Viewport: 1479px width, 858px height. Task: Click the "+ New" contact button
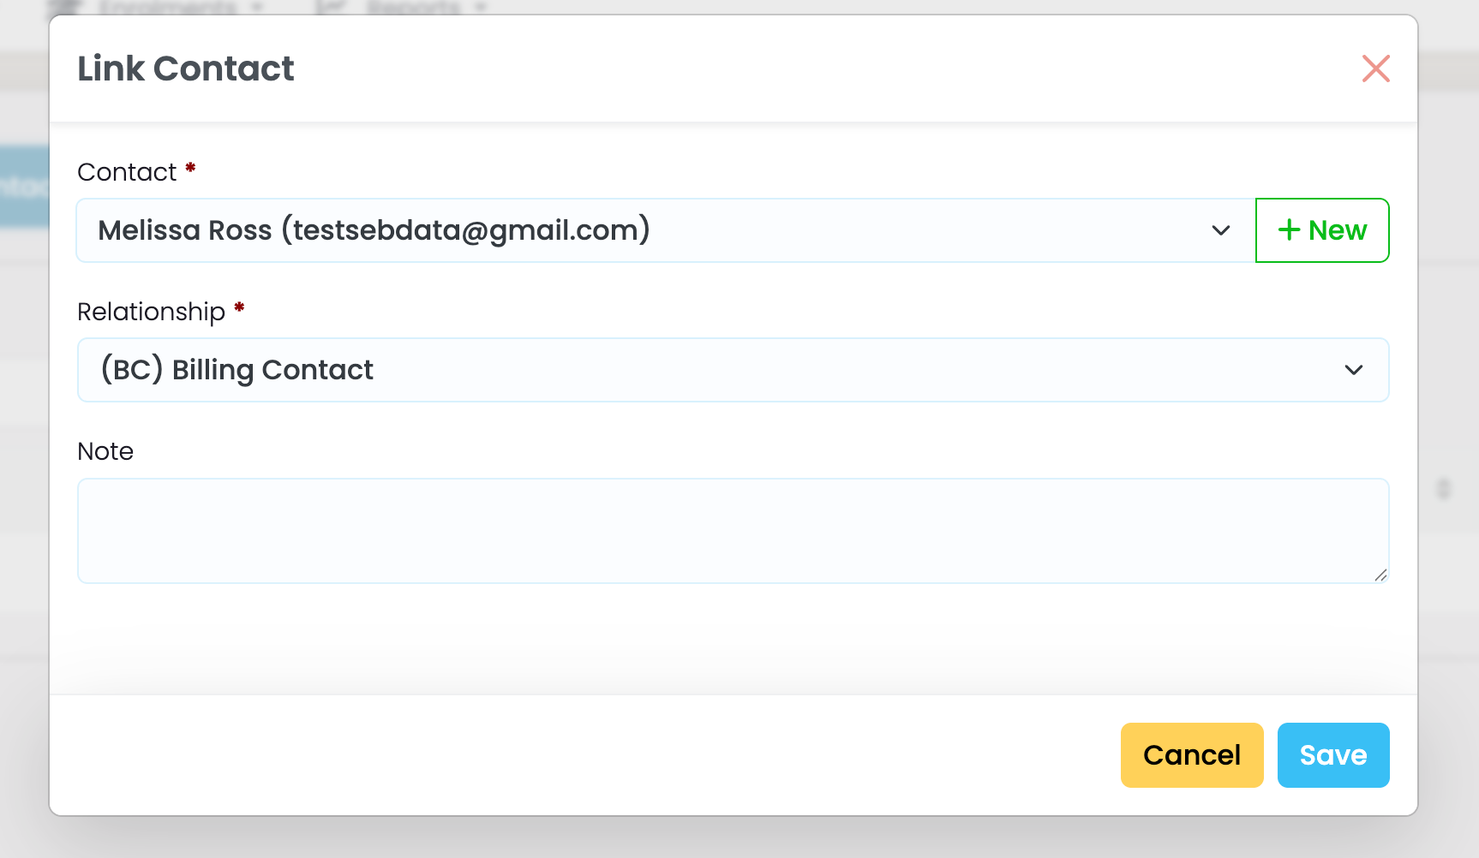(1321, 230)
